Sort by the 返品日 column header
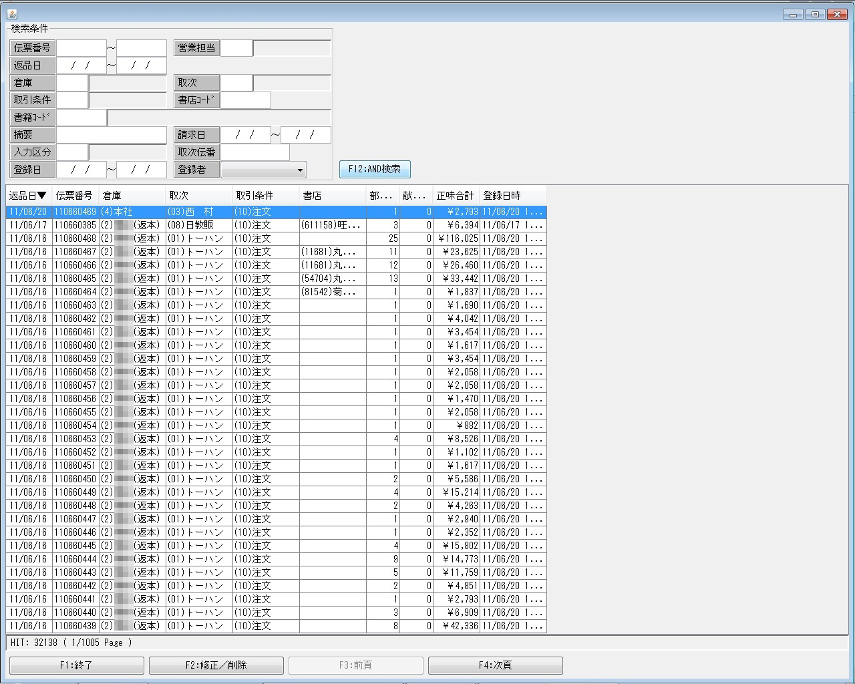This screenshot has width=855, height=684. click(x=28, y=196)
